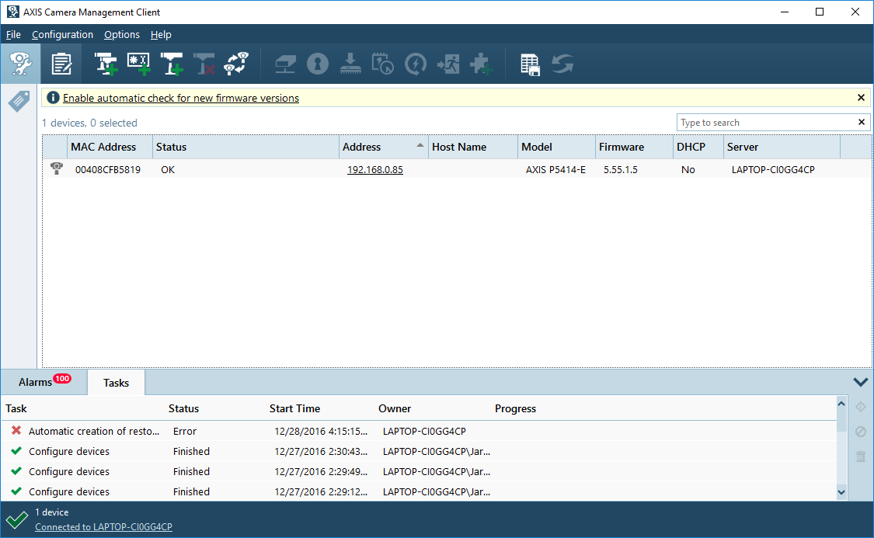Click Add Devices from IP Range icon
Screen dimensions: 874x538
point(138,64)
